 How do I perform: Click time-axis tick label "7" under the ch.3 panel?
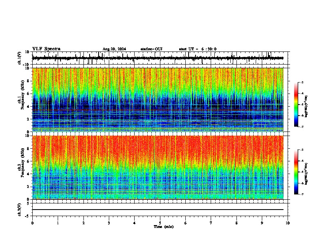point(211,223)
